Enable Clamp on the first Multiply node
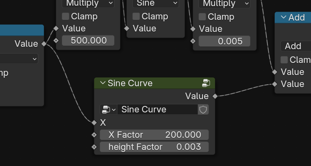Viewport: 311px width, 166px height. pyautogui.click(x=65, y=17)
